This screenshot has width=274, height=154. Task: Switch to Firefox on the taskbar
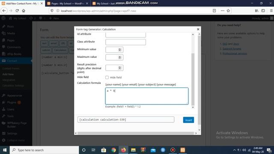pyautogui.click(x=123, y=150)
